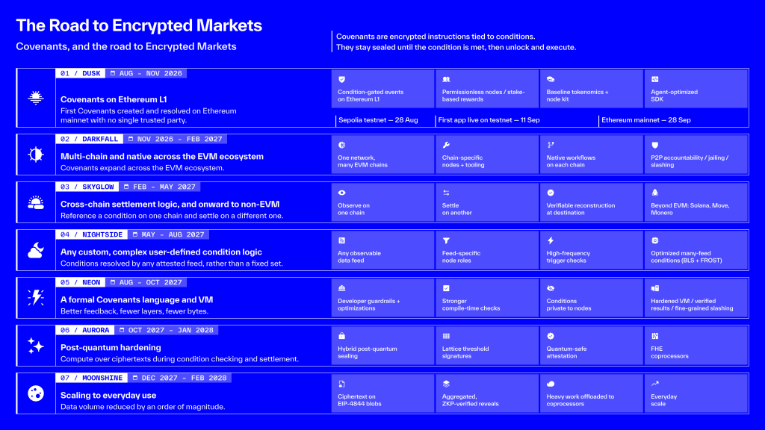Click the Ethereum mainnet 28 Sep milestone
Screen dimensions: 765x430
646,120
